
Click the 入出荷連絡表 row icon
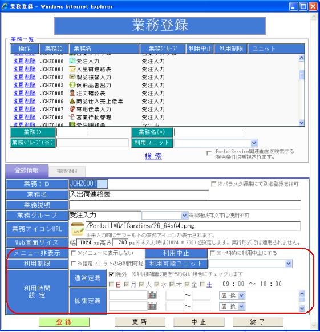point(72,69)
